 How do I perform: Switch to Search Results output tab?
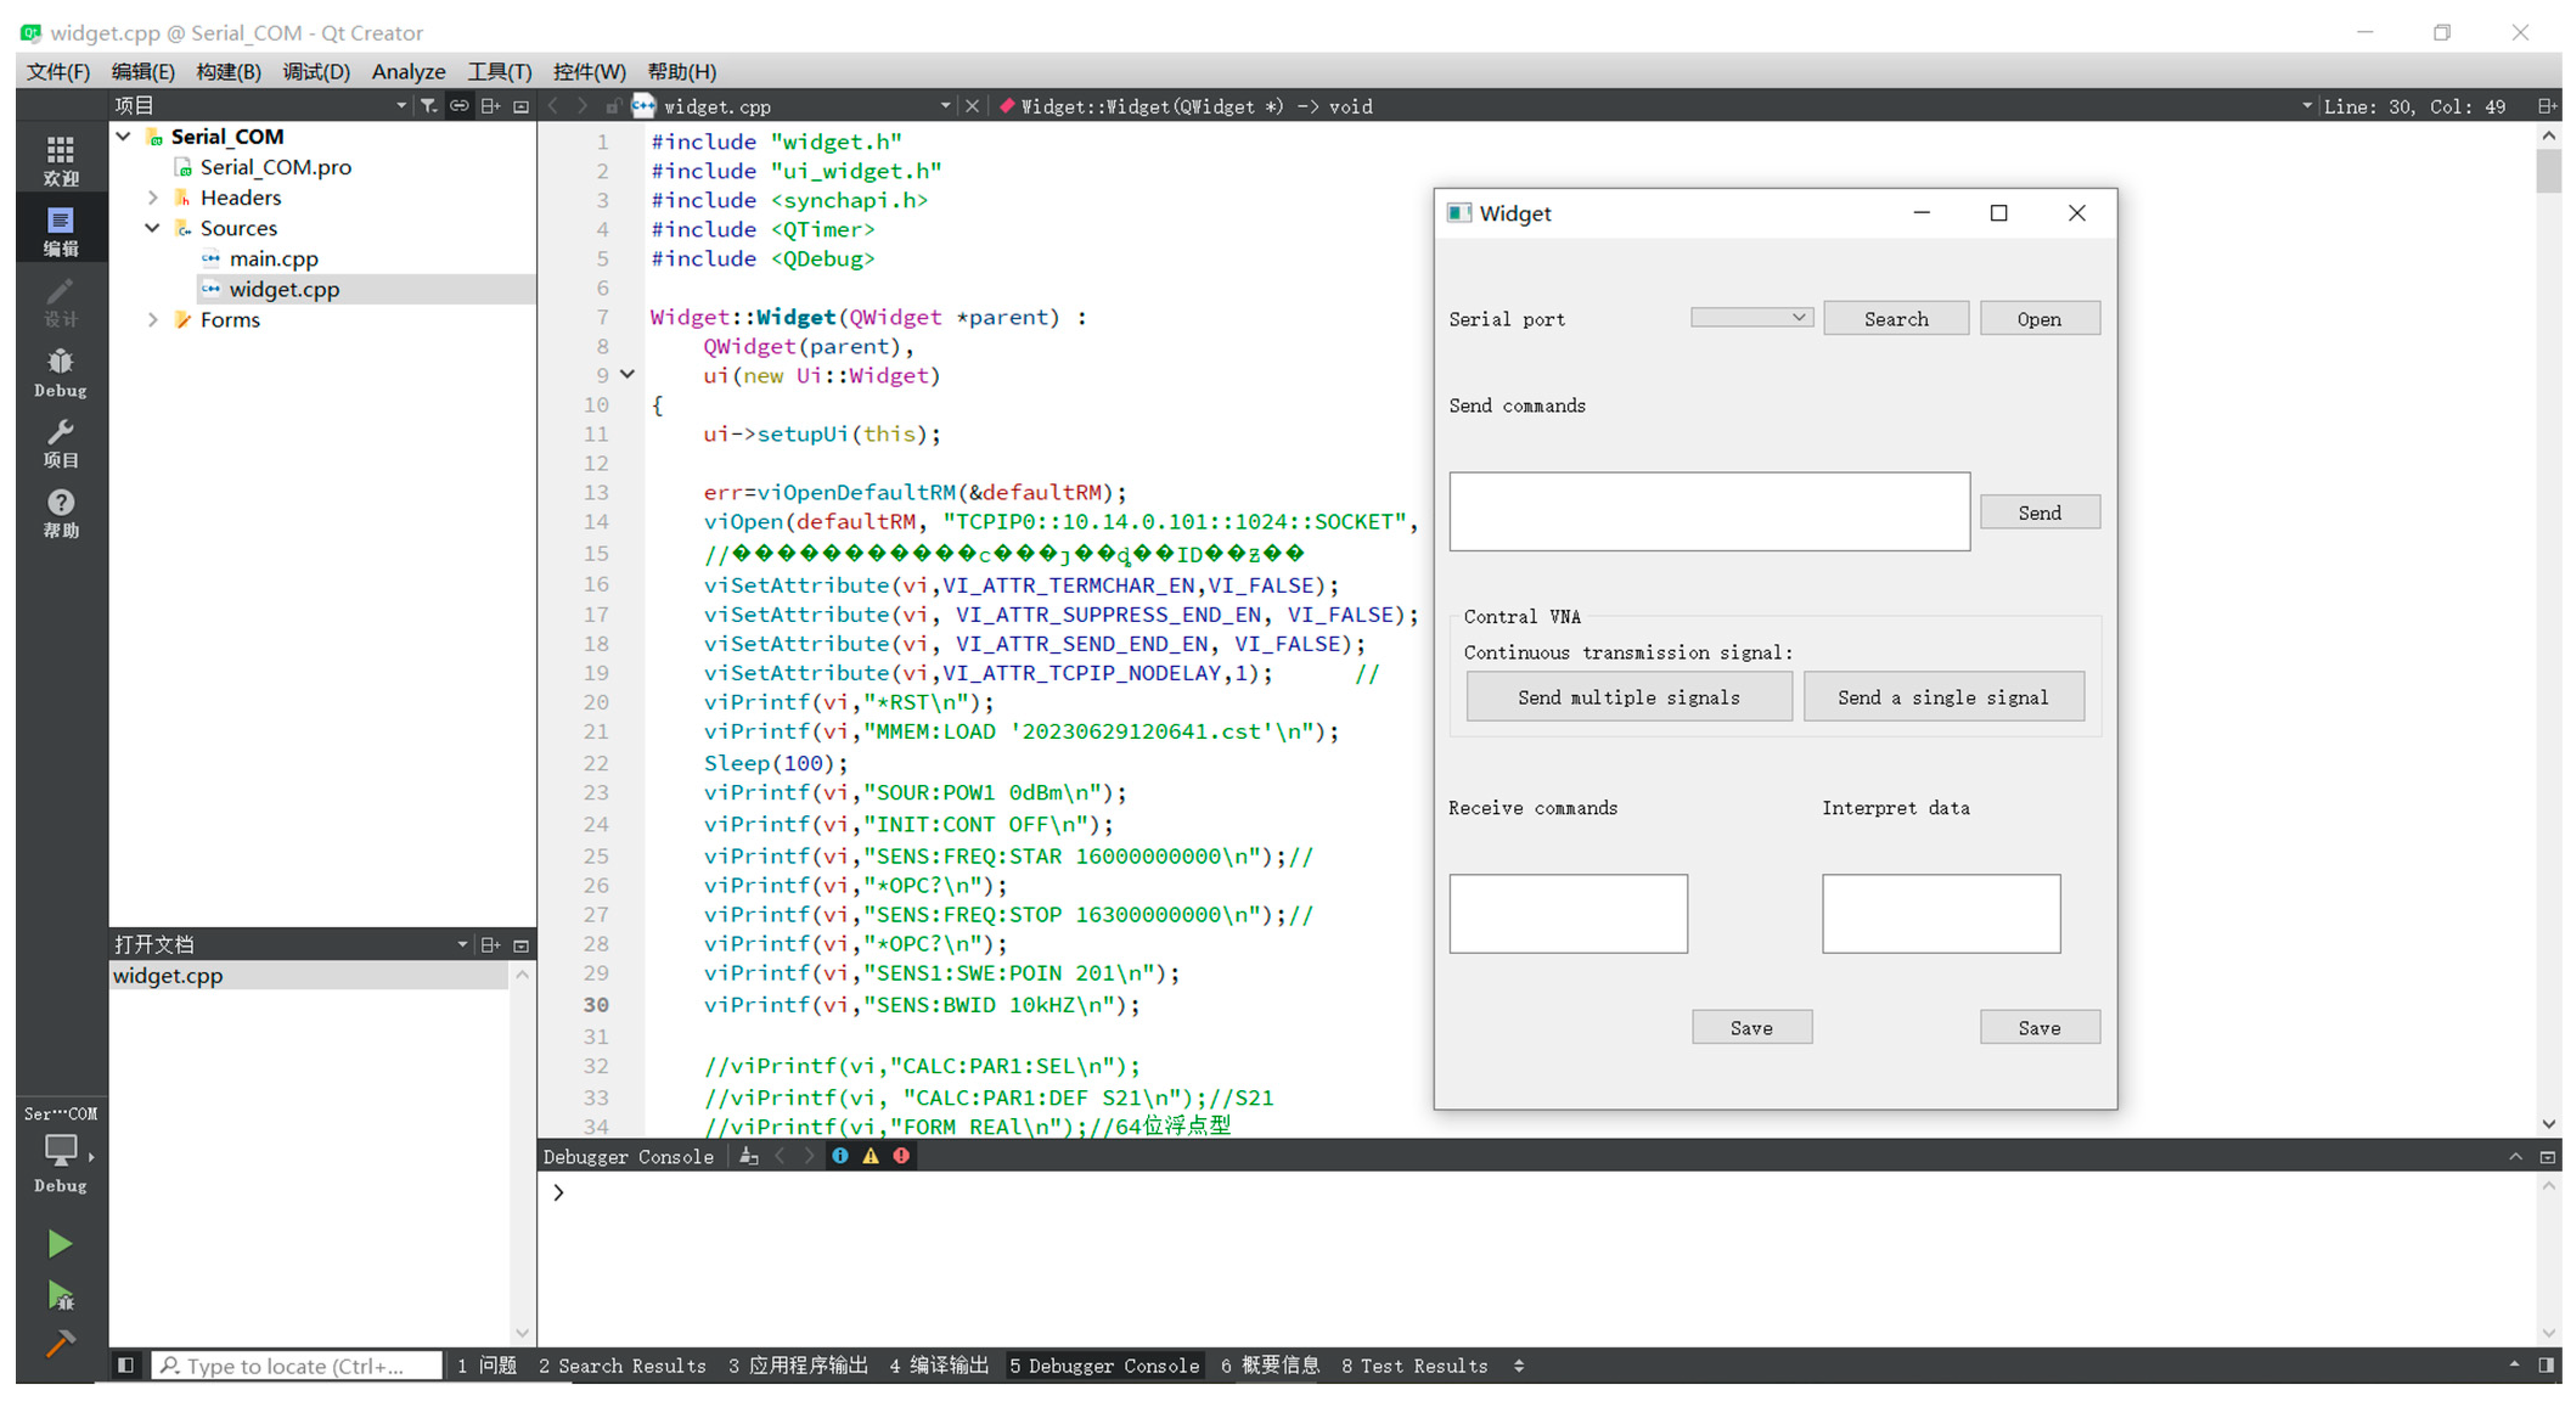[621, 1365]
